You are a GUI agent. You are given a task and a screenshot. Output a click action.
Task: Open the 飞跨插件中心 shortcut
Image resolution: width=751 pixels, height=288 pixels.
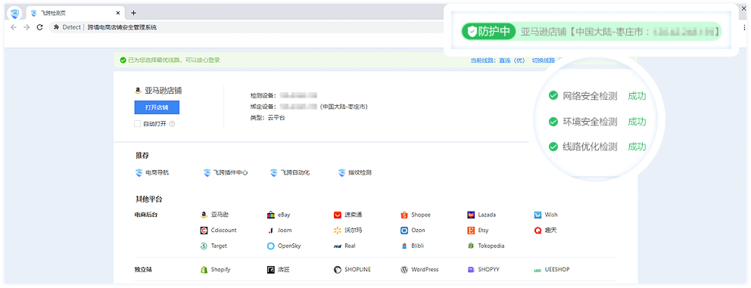[226, 173]
